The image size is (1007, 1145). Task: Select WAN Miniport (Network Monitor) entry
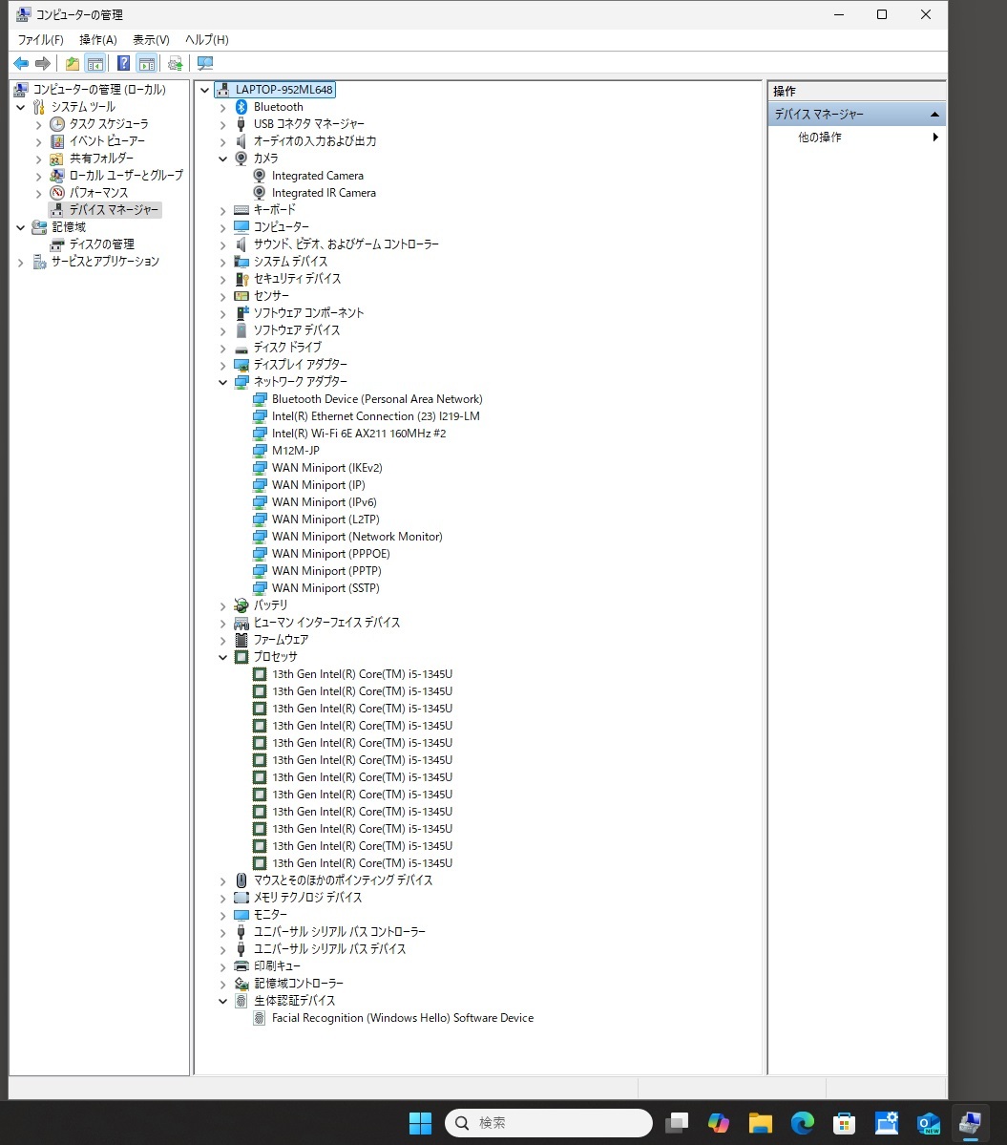(357, 537)
